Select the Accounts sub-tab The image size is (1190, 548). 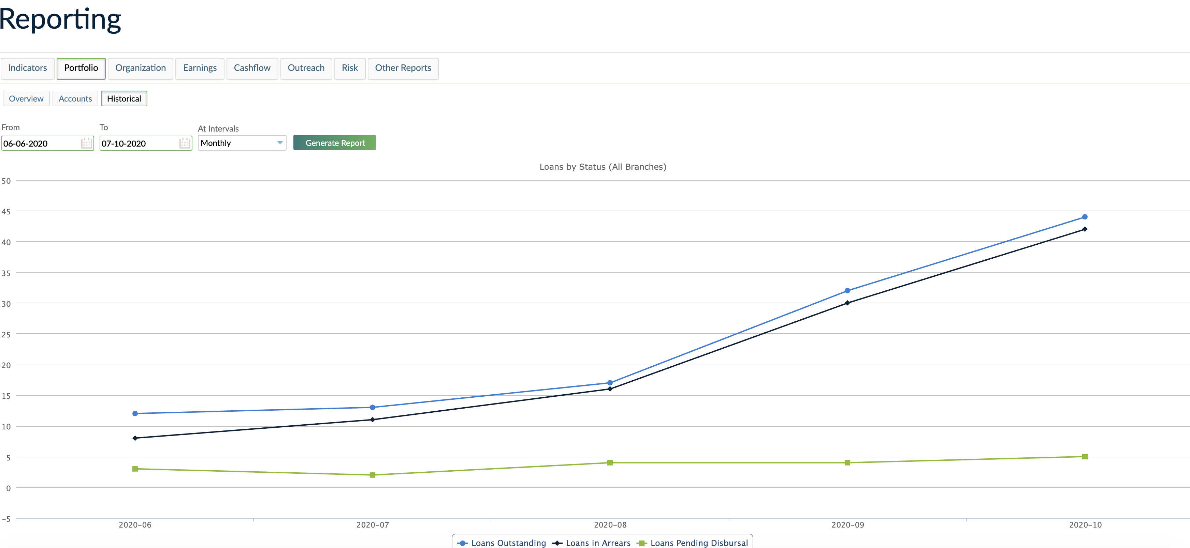pos(75,99)
